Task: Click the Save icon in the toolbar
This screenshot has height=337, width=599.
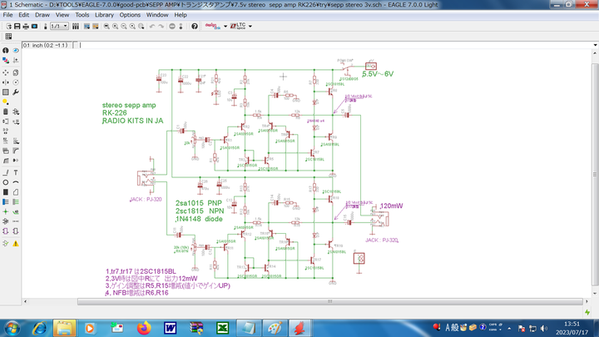Action: pos(17,27)
